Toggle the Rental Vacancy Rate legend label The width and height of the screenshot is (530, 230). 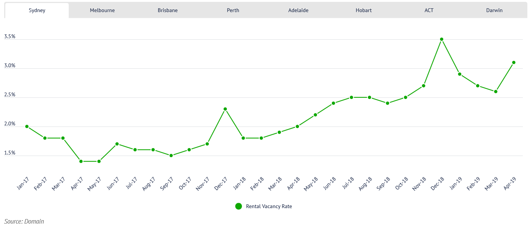[269, 206]
